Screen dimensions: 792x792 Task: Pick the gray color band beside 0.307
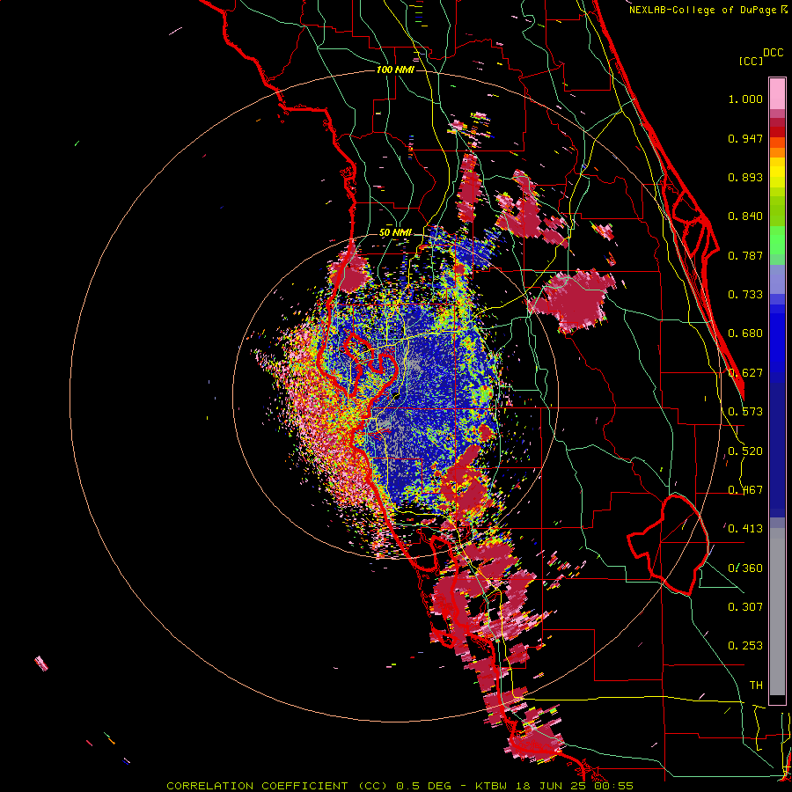777,612
